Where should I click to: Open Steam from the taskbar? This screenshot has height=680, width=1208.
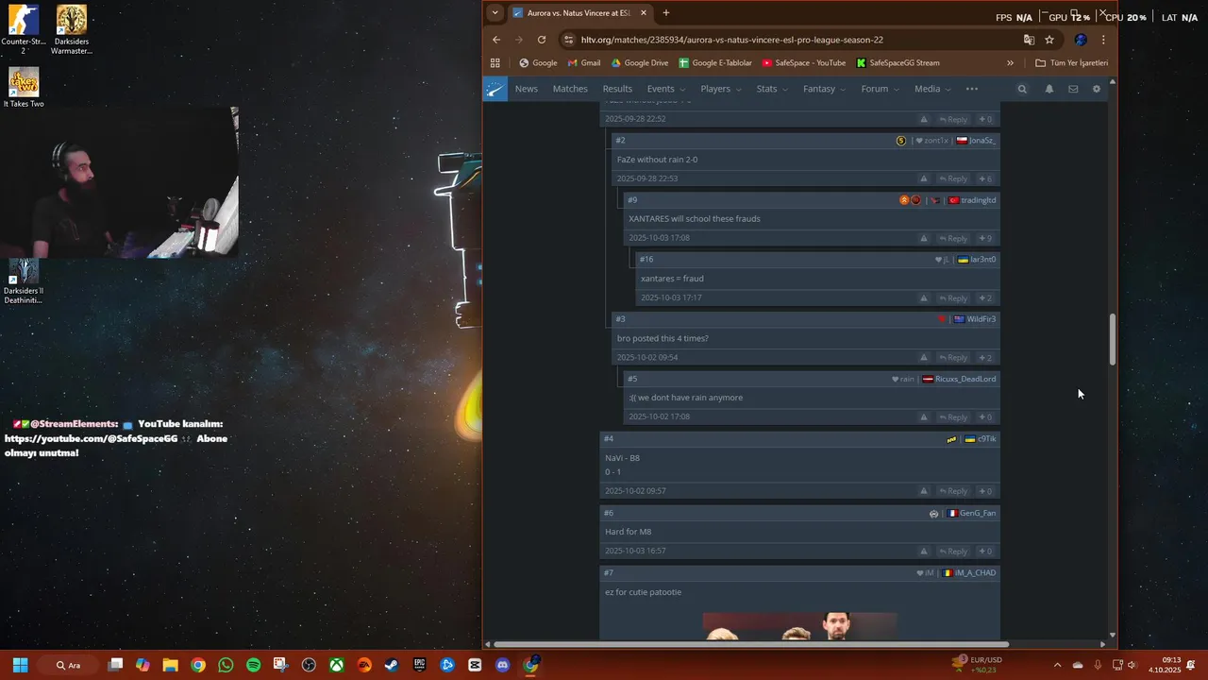392,665
